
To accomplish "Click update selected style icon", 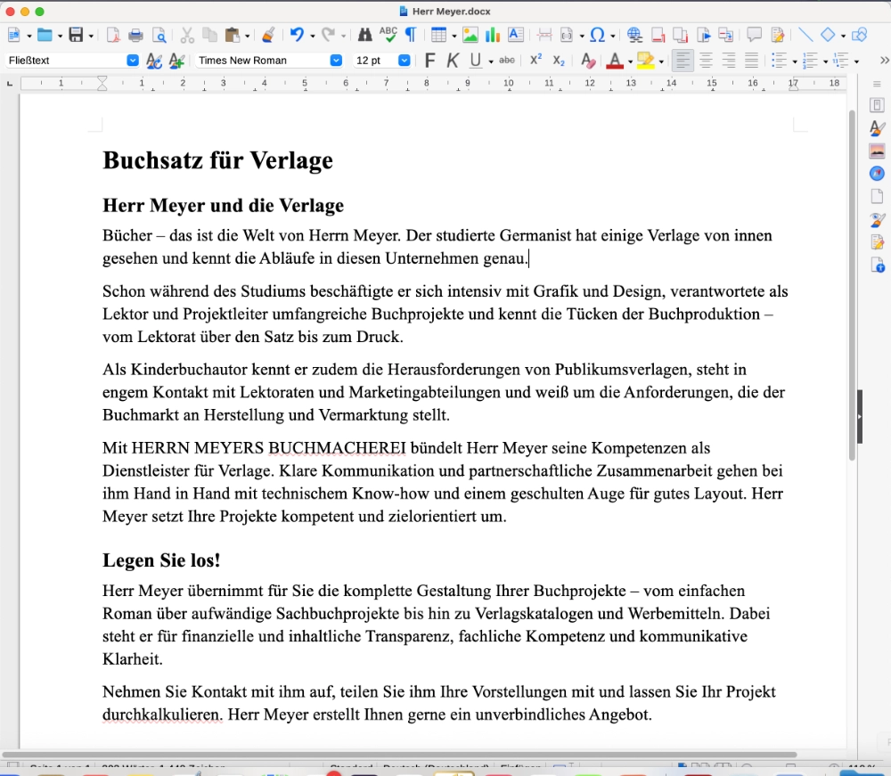I will pyautogui.click(x=154, y=61).
